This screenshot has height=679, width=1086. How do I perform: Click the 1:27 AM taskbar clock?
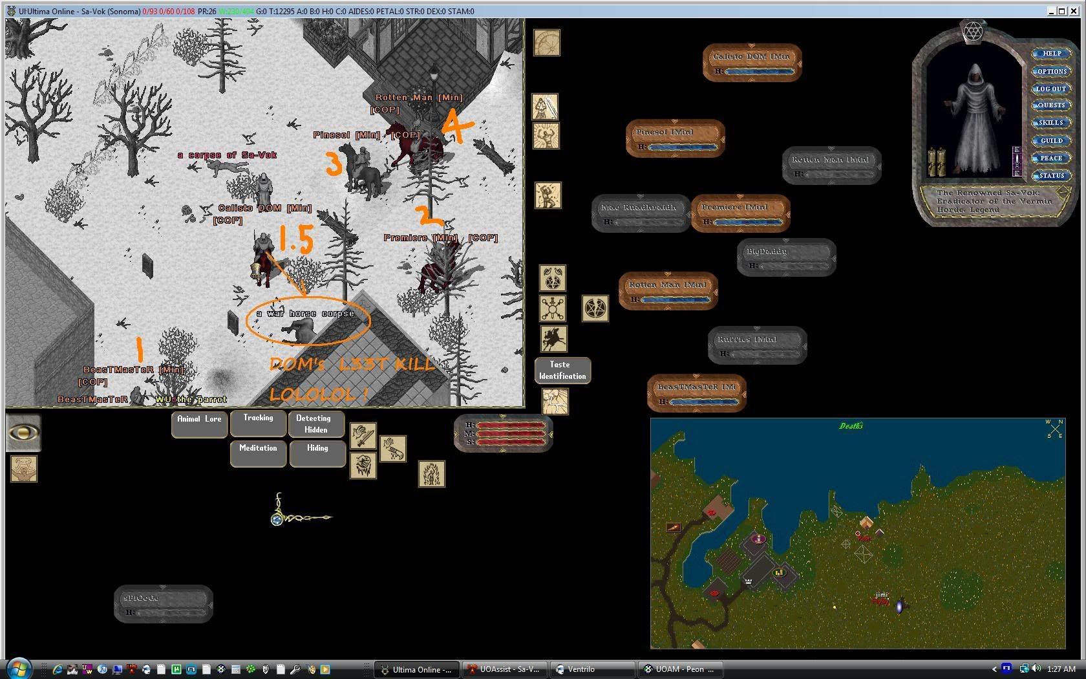coord(1062,669)
